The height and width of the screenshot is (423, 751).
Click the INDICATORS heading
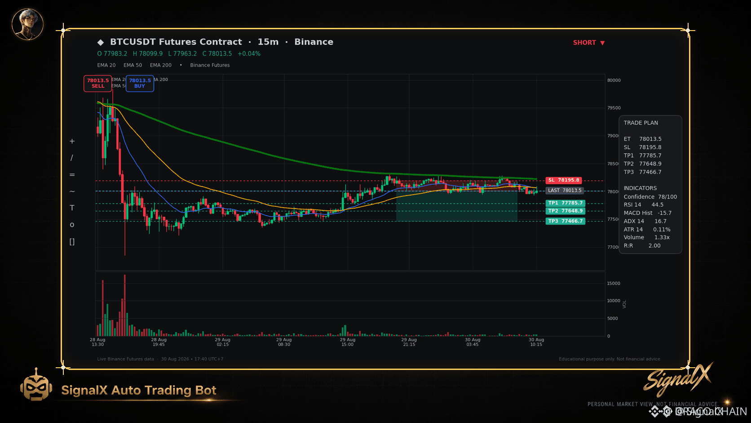pyautogui.click(x=640, y=188)
